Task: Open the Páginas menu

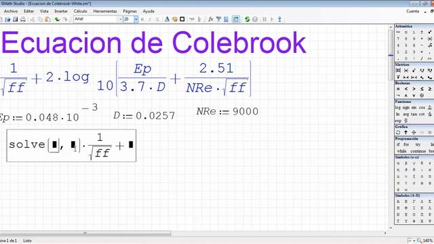Action: click(x=130, y=12)
